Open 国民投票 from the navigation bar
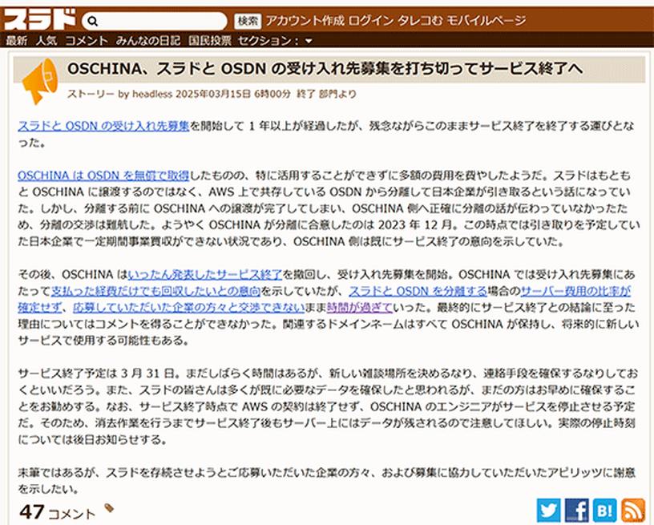This screenshot has height=525, width=654. tap(210, 40)
